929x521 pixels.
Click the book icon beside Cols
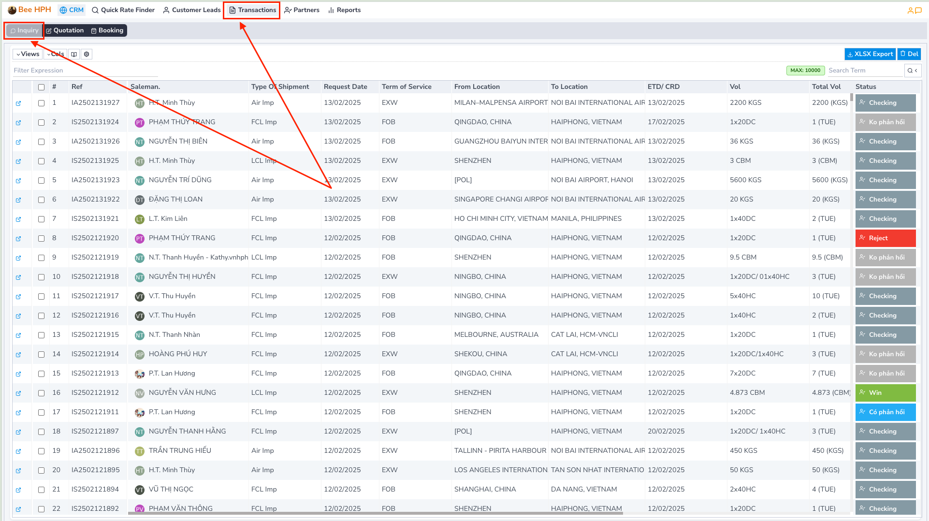[x=74, y=54]
